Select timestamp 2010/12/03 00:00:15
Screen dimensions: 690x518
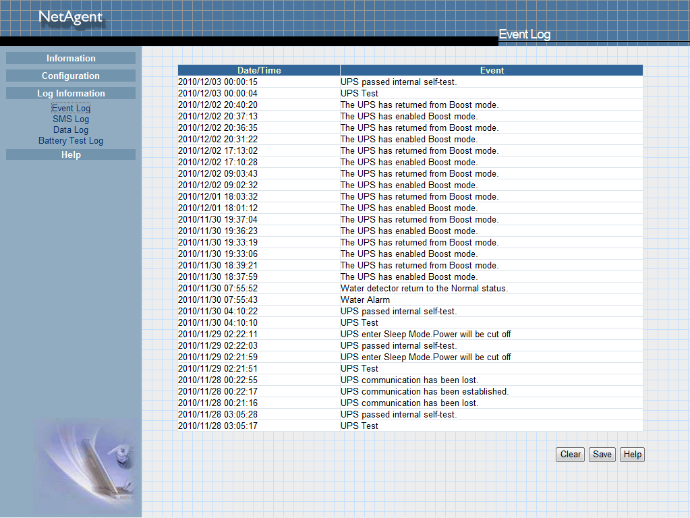[218, 82]
